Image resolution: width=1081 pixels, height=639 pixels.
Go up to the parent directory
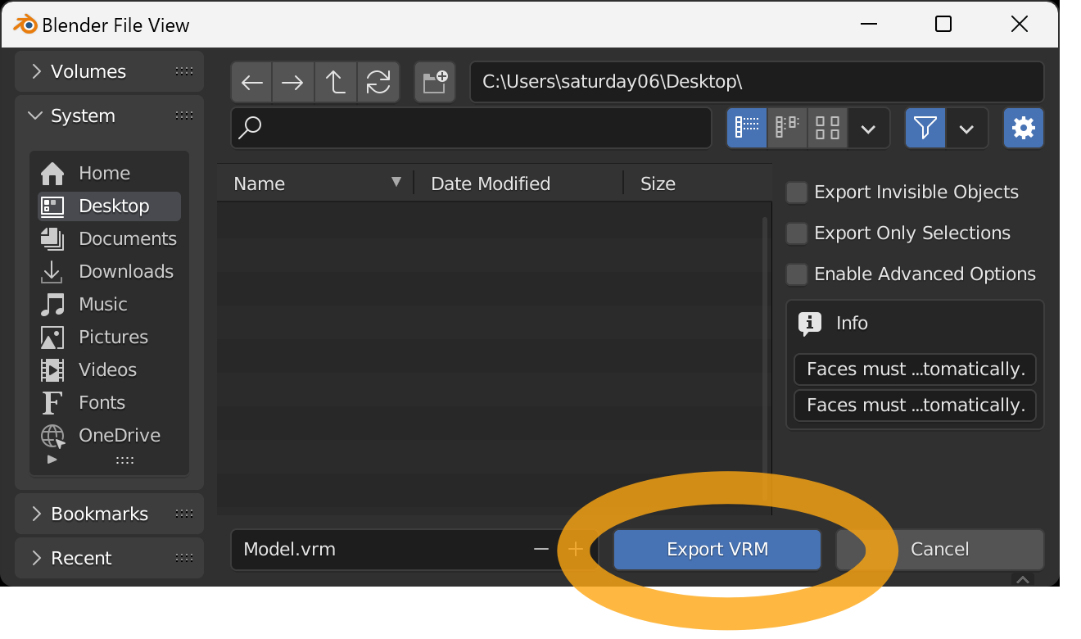pyautogui.click(x=335, y=82)
